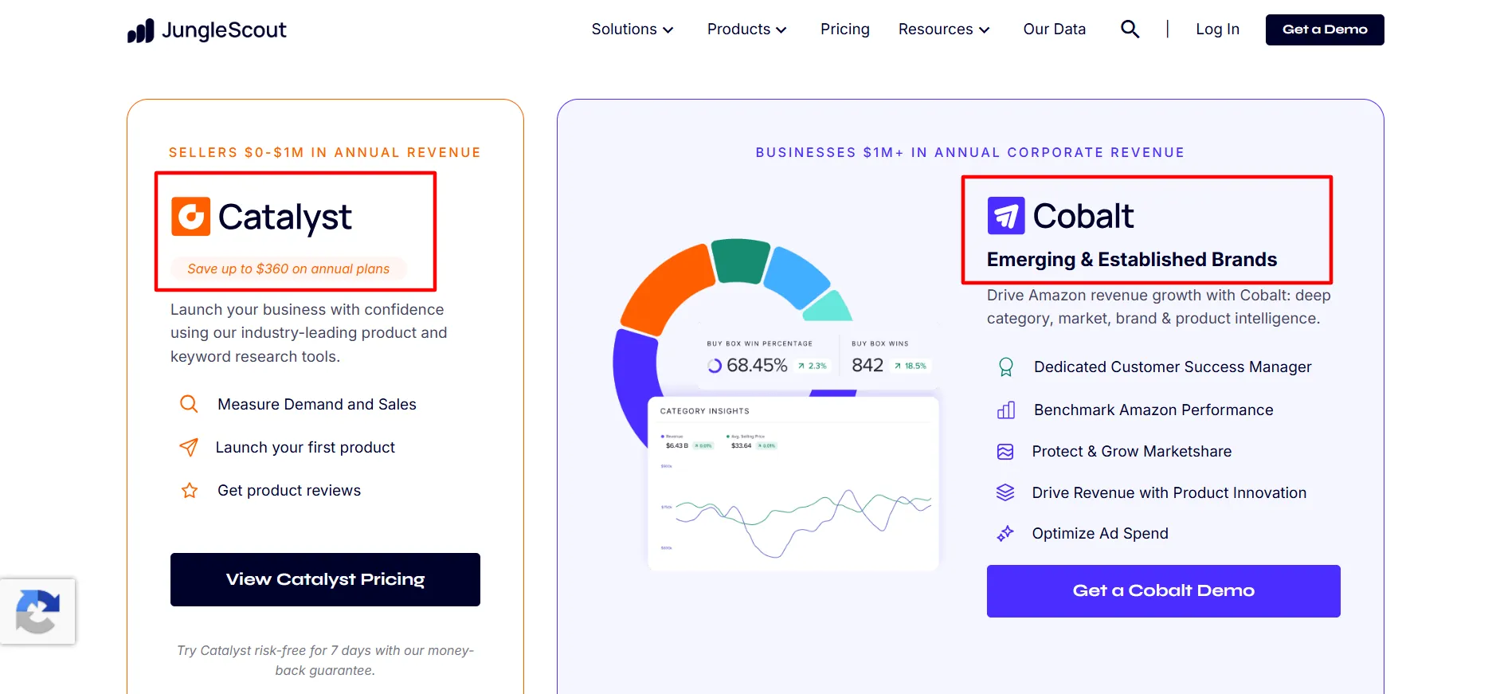This screenshot has height=694, width=1496.
Task: Click the Catalyst heading text
Action: point(285,217)
